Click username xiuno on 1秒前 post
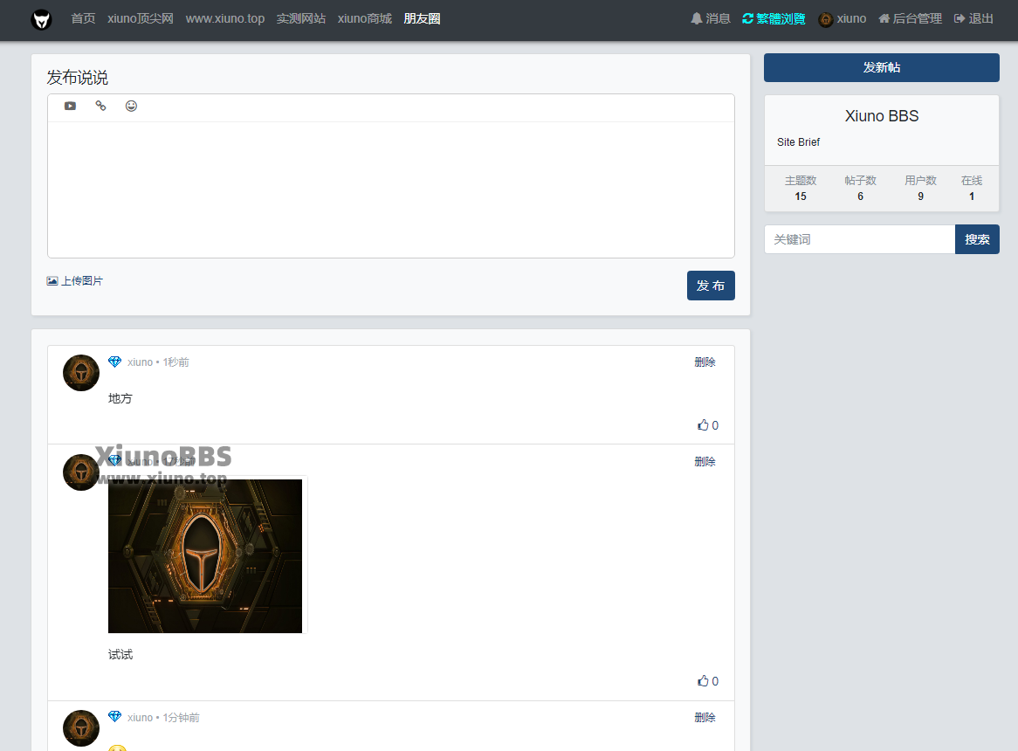Screen dimensions: 1018x751 point(141,362)
